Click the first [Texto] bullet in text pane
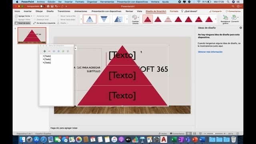256x144 pixels. pos(48,56)
